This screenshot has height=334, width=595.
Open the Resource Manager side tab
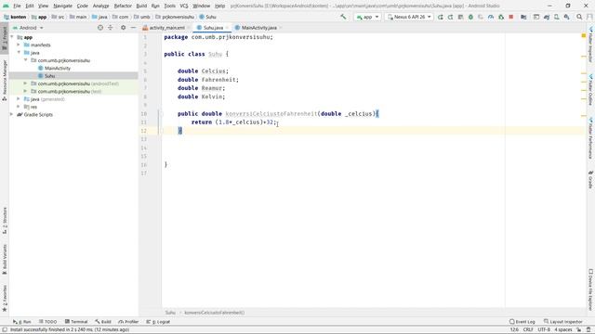5,81
